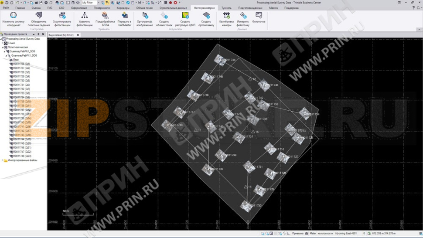Collapse the first GuernseyFebFlt1_SO6 node
This screenshot has width=423, height=238.
coord(4,51)
